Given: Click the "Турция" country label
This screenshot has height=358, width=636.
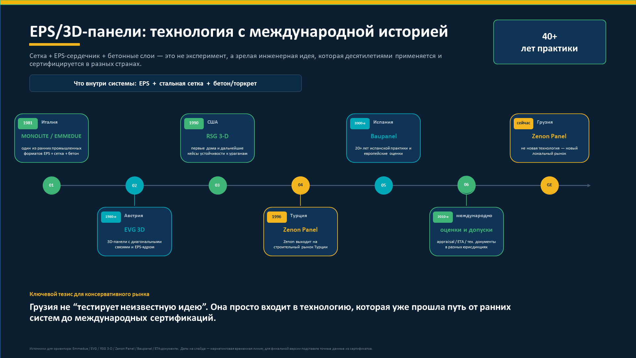Looking at the screenshot, I should pyautogui.click(x=298, y=216).
